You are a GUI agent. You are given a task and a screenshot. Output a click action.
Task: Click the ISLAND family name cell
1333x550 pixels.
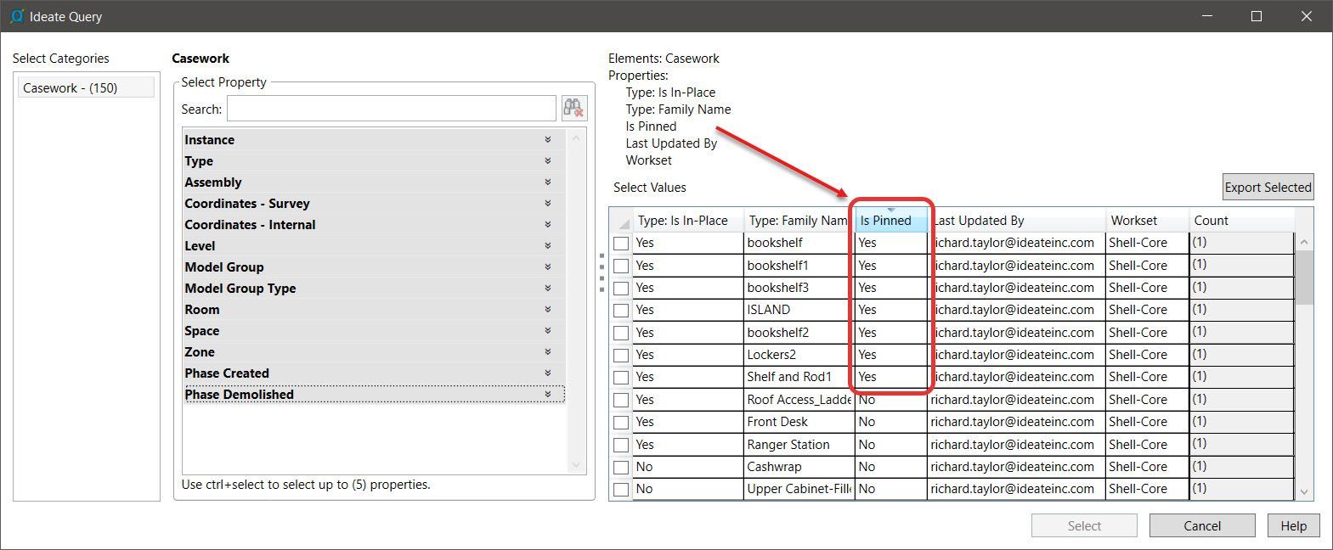(x=799, y=310)
